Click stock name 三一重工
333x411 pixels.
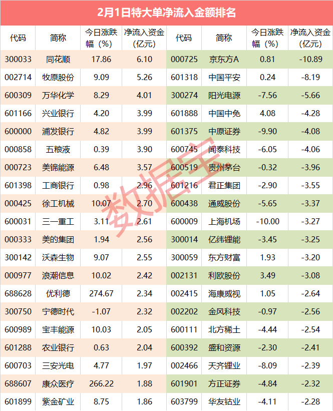coord(58,221)
